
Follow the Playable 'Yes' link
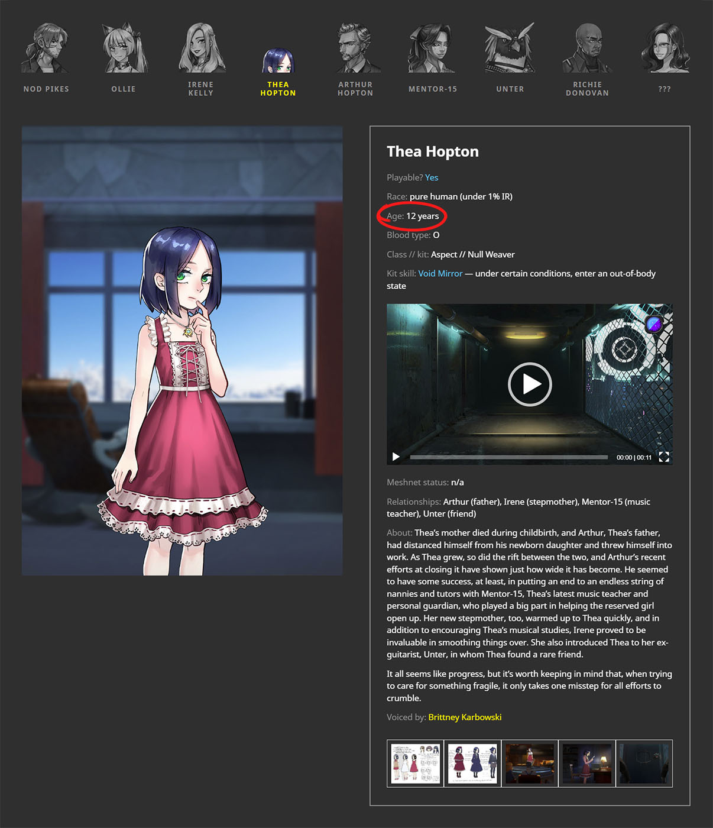[432, 177]
